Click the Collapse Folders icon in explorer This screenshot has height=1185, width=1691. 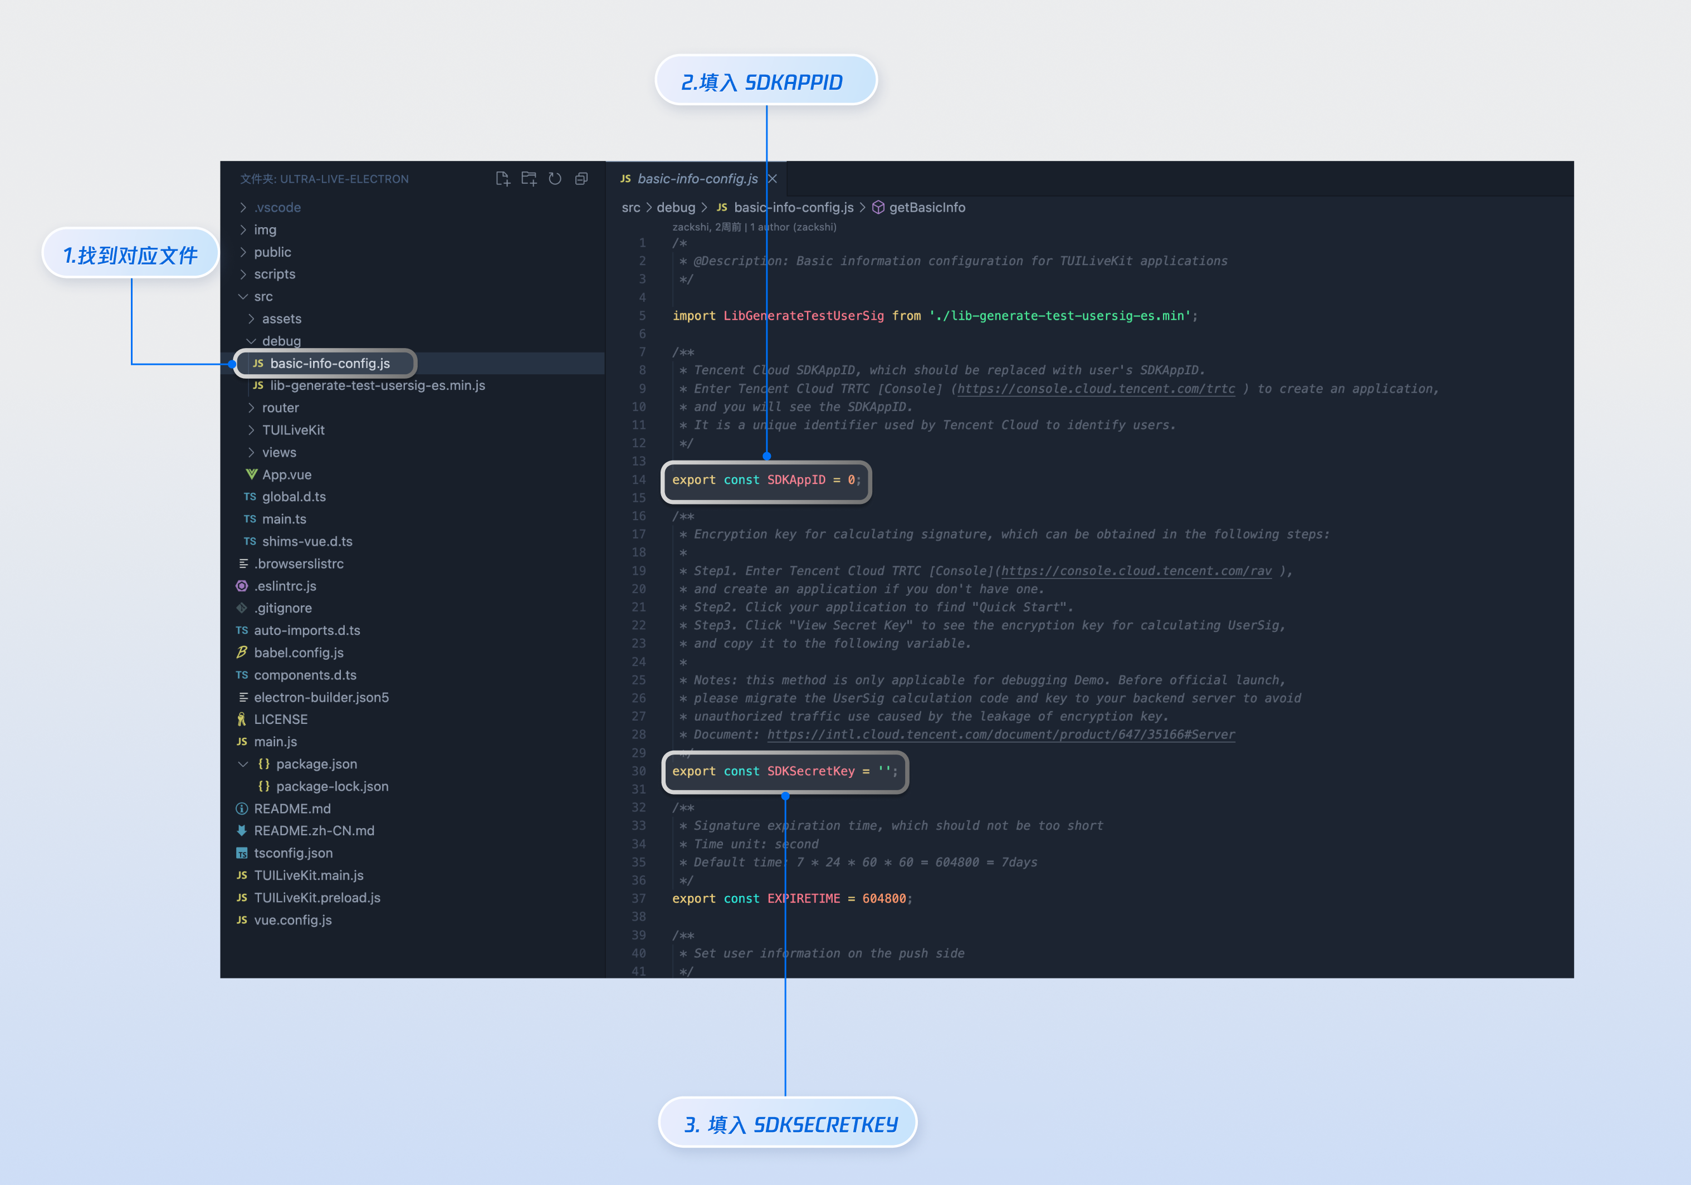pyautogui.click(x=581, y=179)
